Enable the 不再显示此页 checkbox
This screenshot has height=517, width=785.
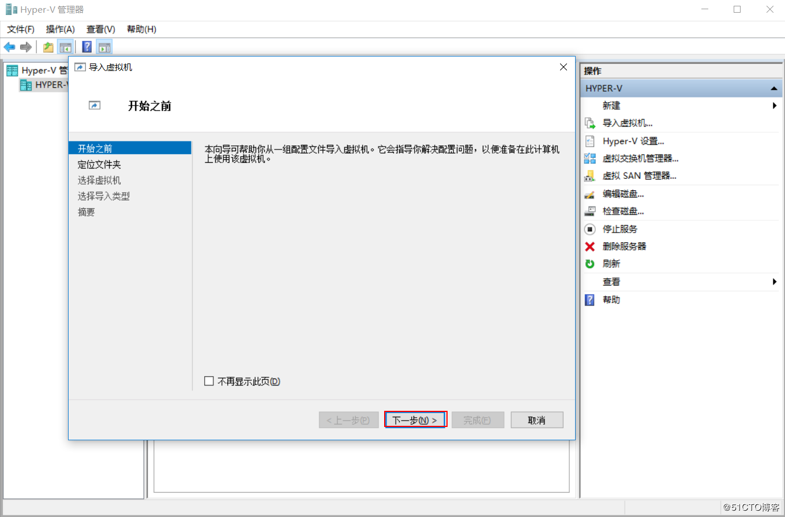click(x=209, y=381)
